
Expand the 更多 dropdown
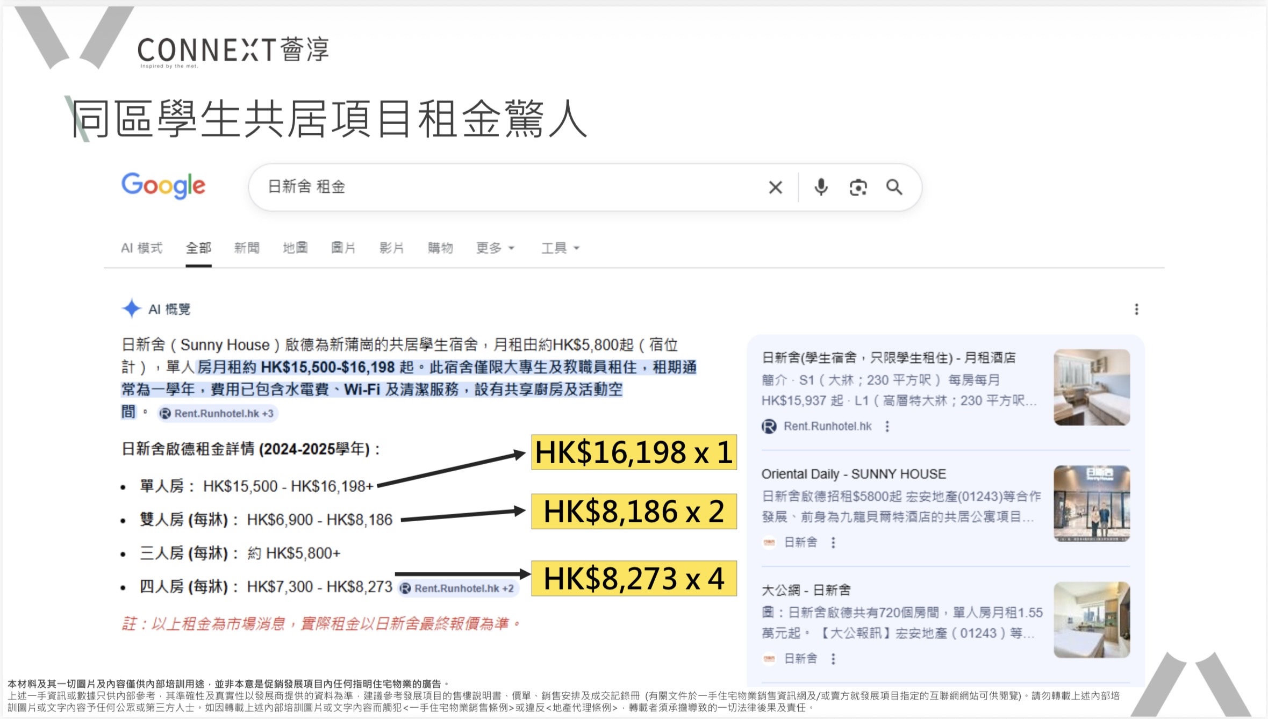point(495,248)
